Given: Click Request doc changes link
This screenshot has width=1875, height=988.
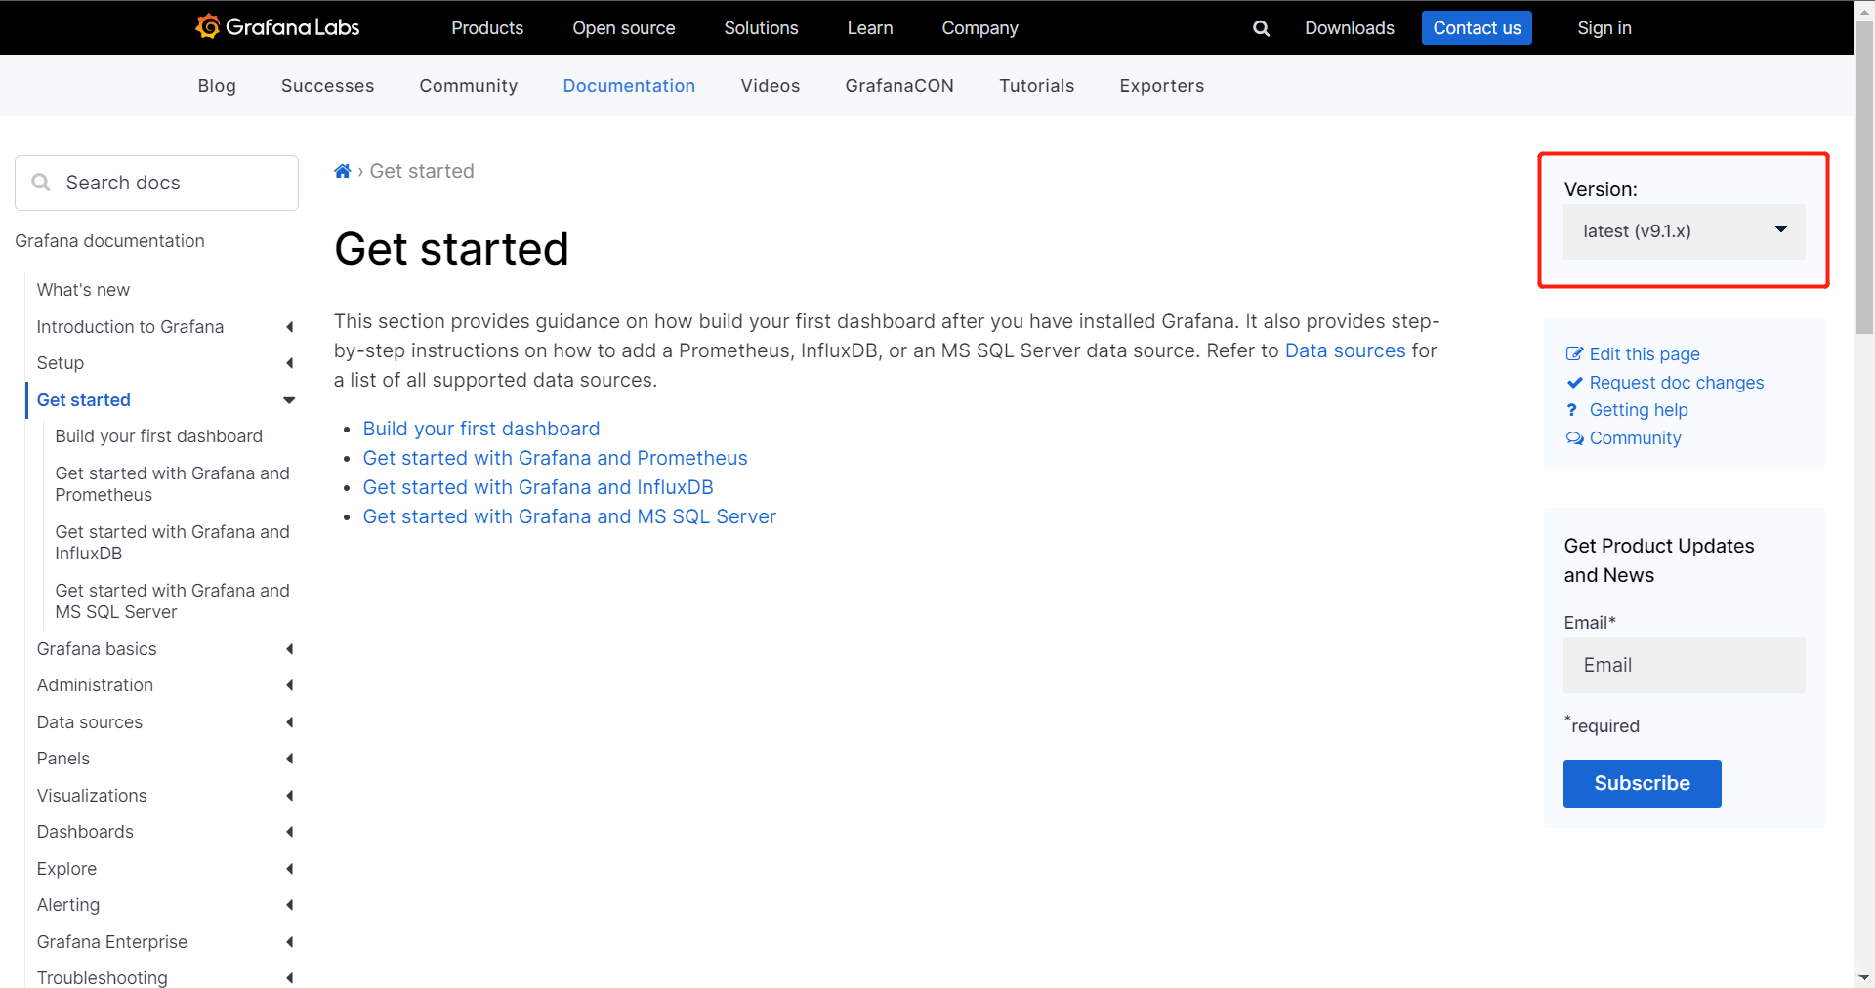Looking at the screenshot, I should point(1677,383).
